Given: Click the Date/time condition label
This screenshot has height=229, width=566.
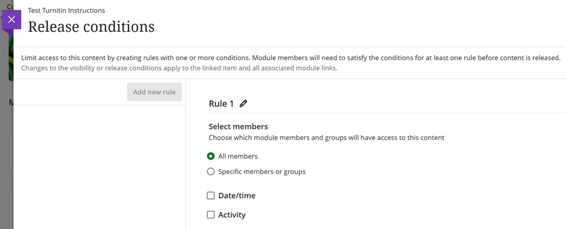Looking at the screenshot, I should click(237, 196).
